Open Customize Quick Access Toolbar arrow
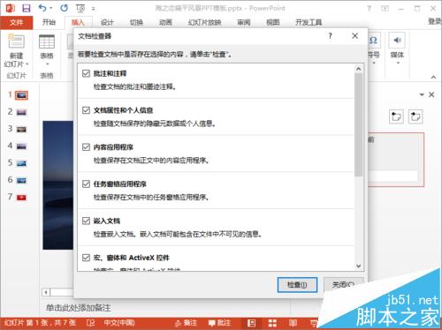 point(94,9)
